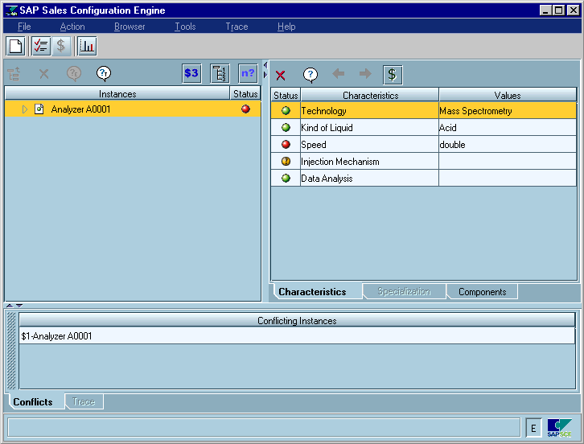
Task: Switch to the Components tab
Action: [x=483, y=292]
